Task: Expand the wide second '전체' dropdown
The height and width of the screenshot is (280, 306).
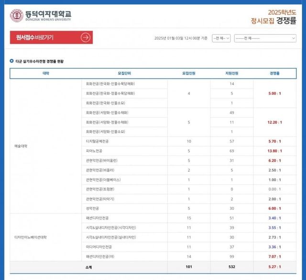Action: point(265,38)
